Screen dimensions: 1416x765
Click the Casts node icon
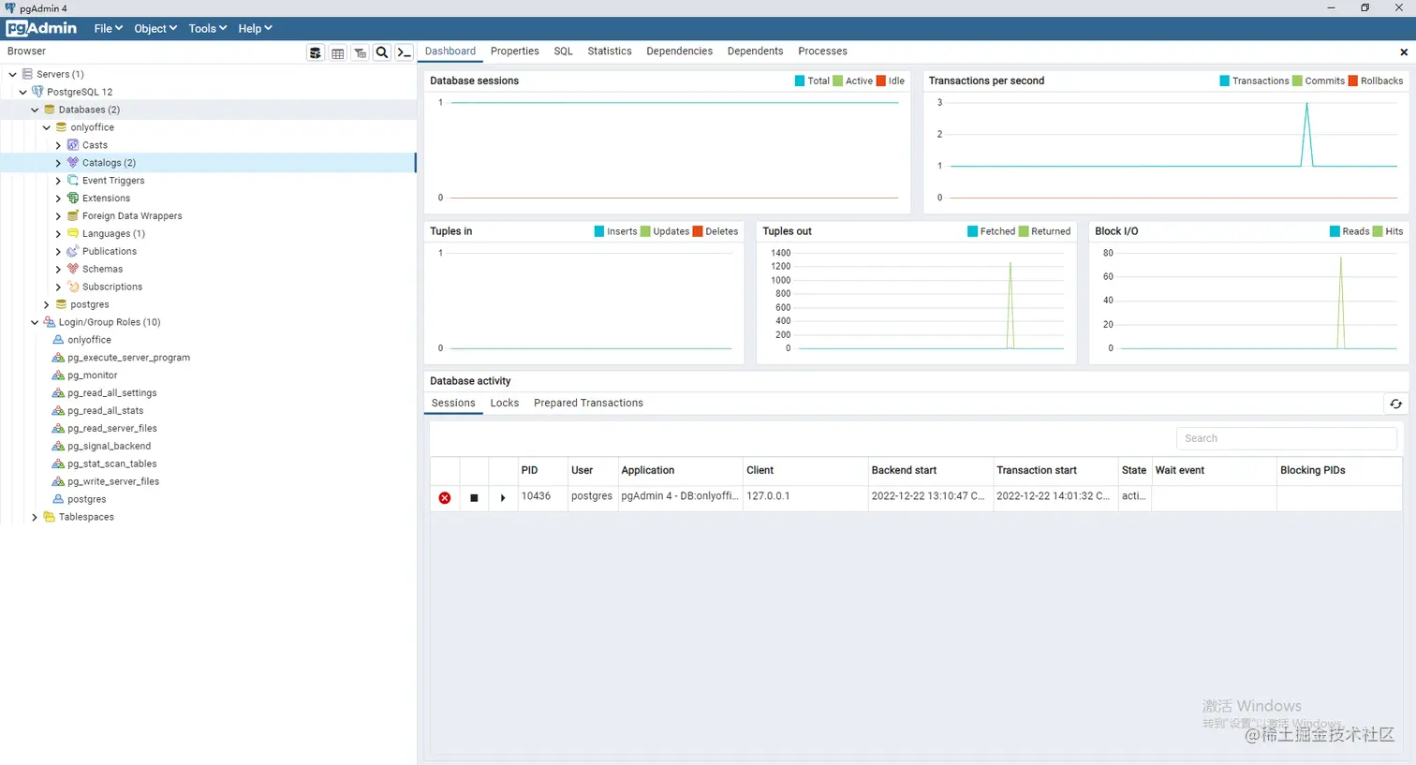(73, 145)
